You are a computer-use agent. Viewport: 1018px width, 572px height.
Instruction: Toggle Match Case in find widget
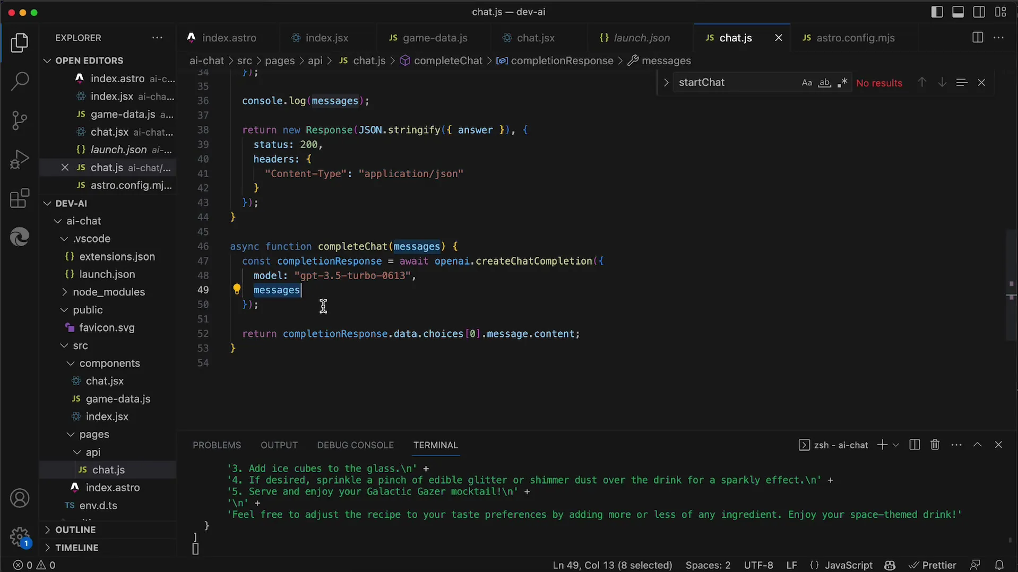click(x=807, y=83)
